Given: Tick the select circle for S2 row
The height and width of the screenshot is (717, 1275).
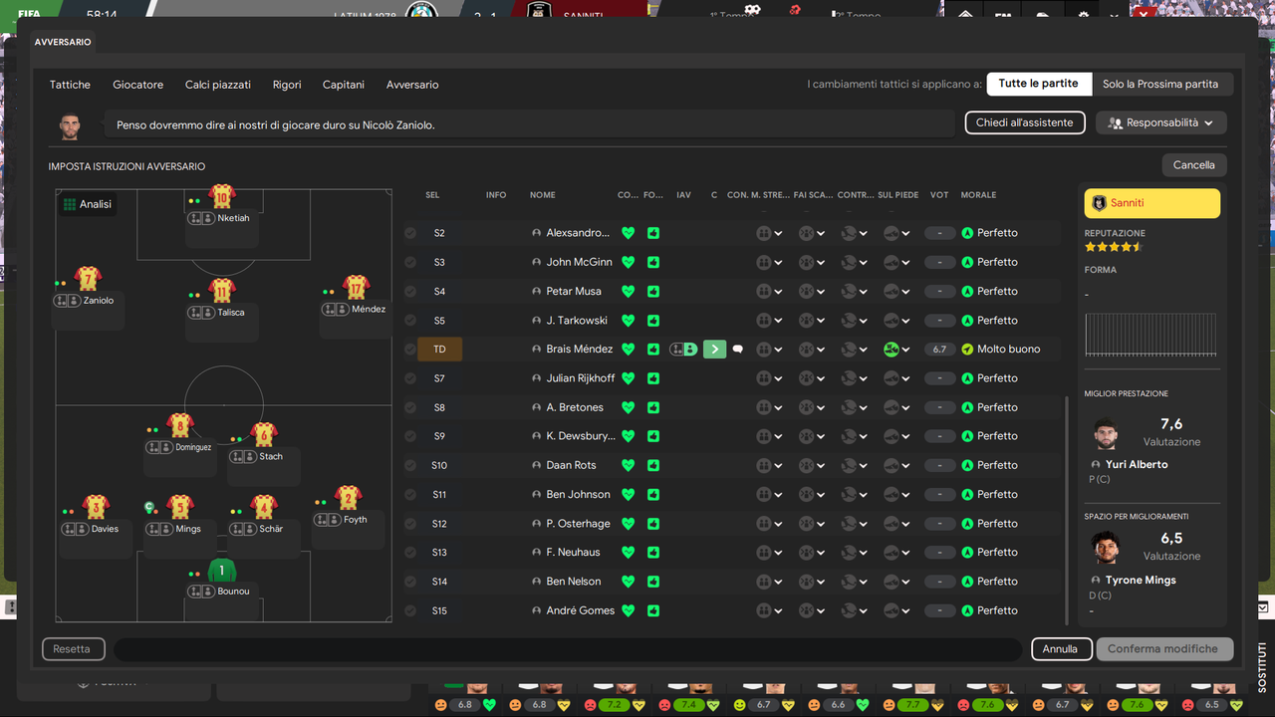Looking at the screenshot, I should click(410, 233).
